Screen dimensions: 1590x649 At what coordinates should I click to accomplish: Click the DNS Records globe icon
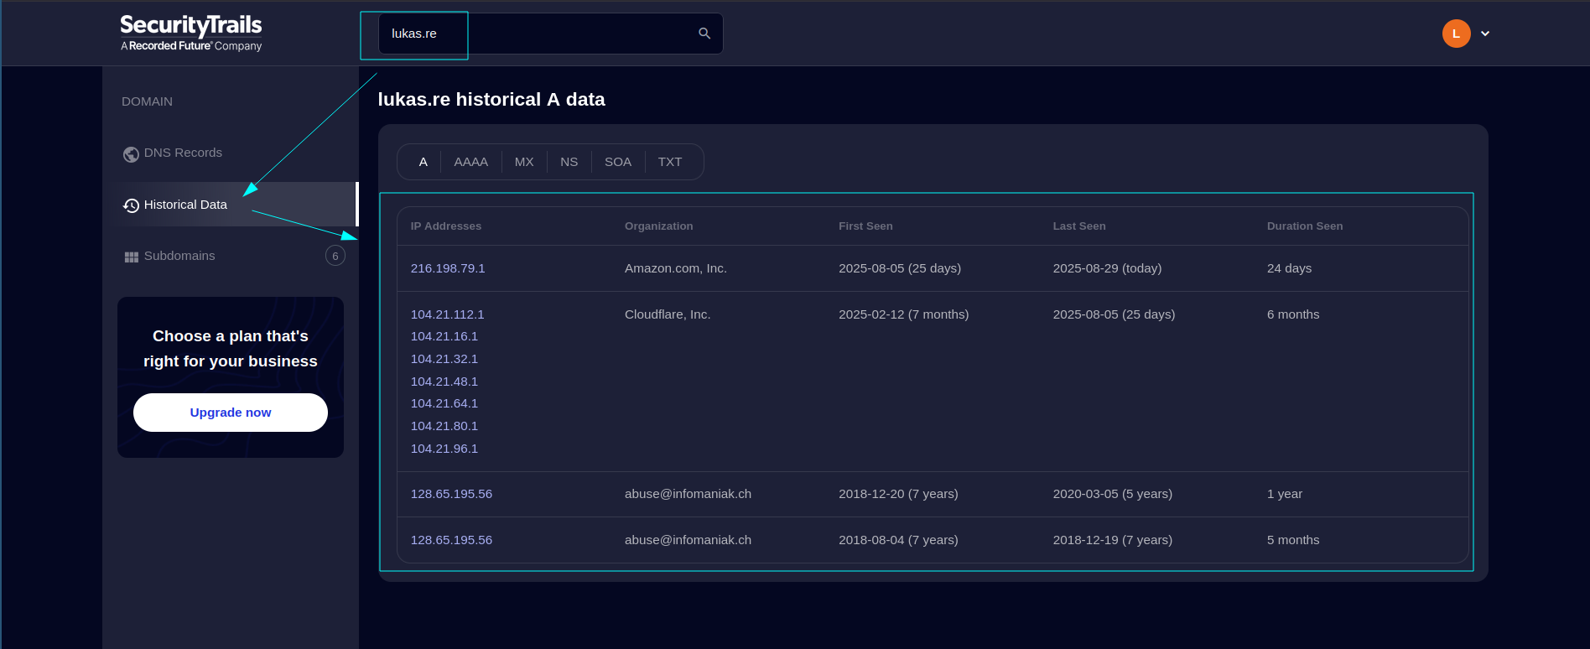[x=131, y=154]
